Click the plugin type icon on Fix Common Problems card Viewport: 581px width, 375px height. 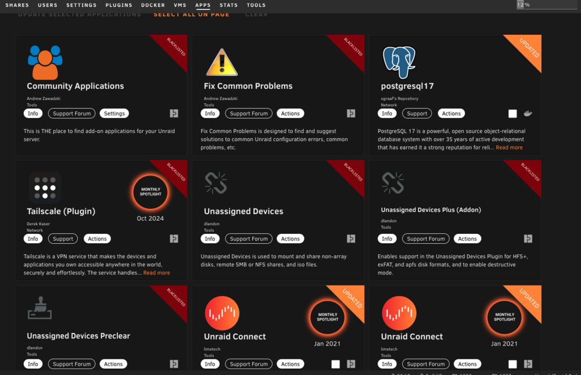[x=351, y=113]
